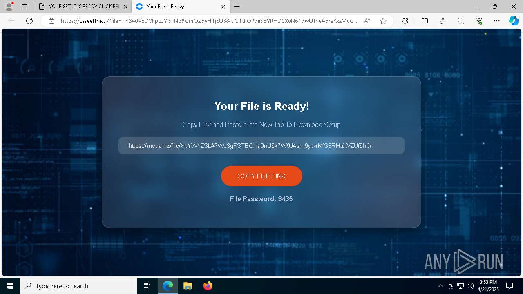
Task: Open the network status tray icon
Action: coord(460,286)
